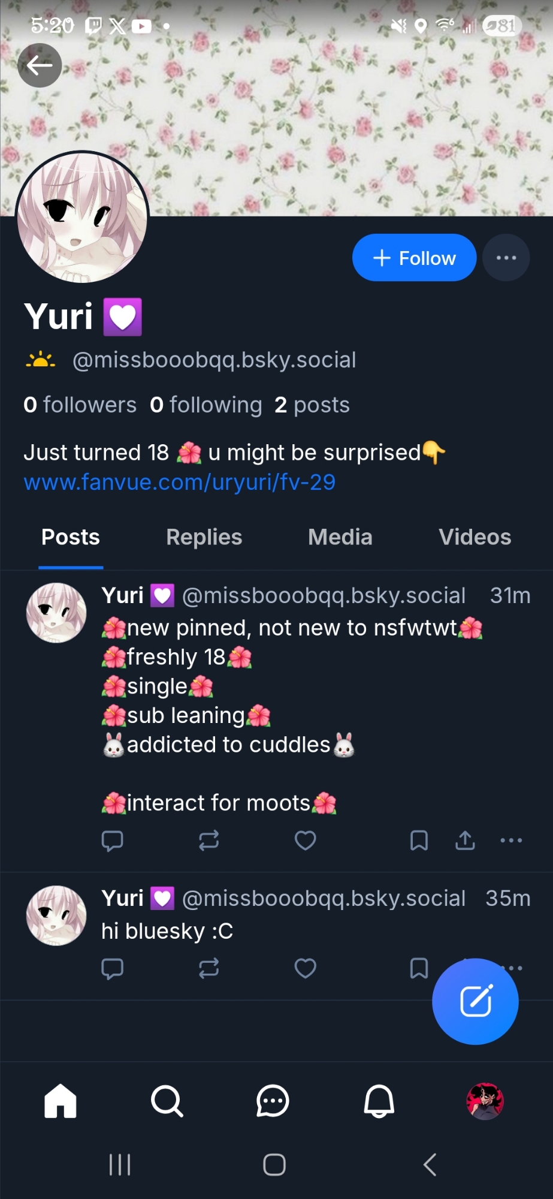Tap the compose new post floating button
This screenshot has width=553, height=1199.
click(475, 1001)
